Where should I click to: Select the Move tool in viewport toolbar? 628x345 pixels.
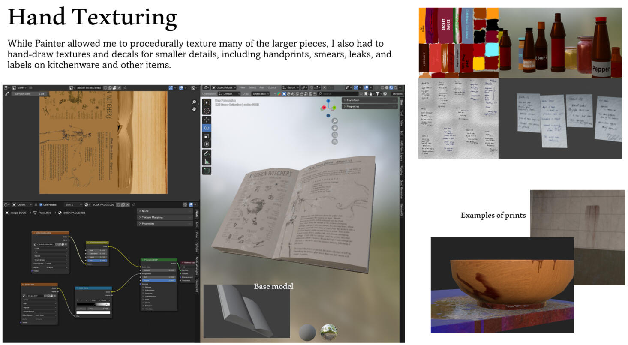(207, 120)
